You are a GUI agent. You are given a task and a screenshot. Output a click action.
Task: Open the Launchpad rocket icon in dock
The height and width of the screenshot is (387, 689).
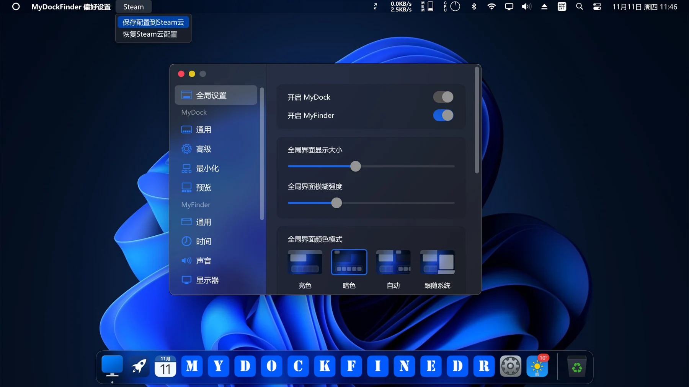pyautogui.click(x=139, y=366)
